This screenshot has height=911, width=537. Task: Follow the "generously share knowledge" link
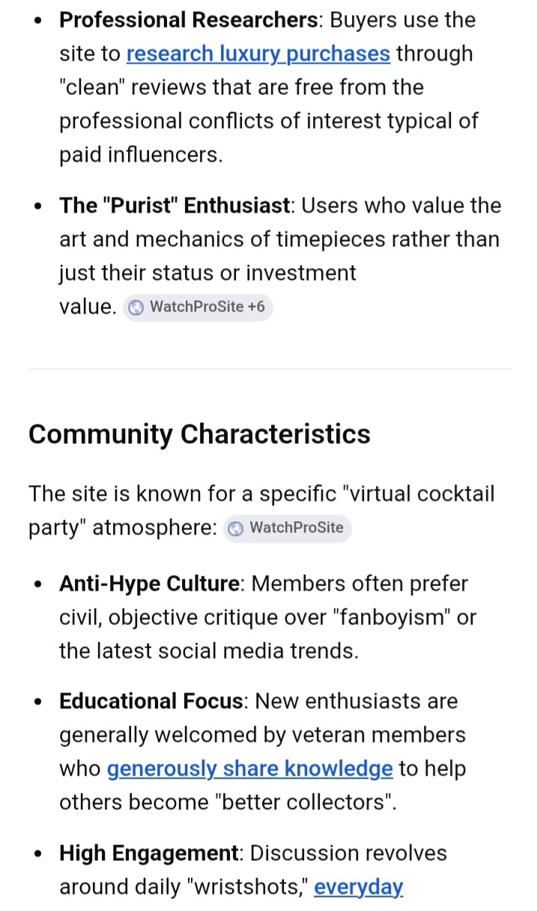pos(249,769)
